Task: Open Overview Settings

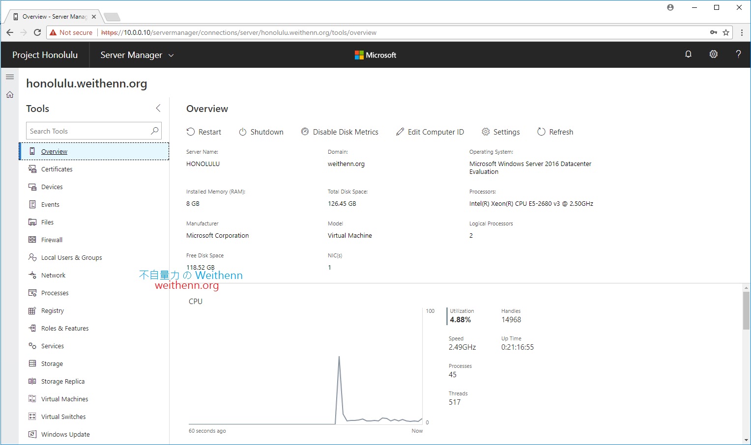Action: [x=501, y=132]
